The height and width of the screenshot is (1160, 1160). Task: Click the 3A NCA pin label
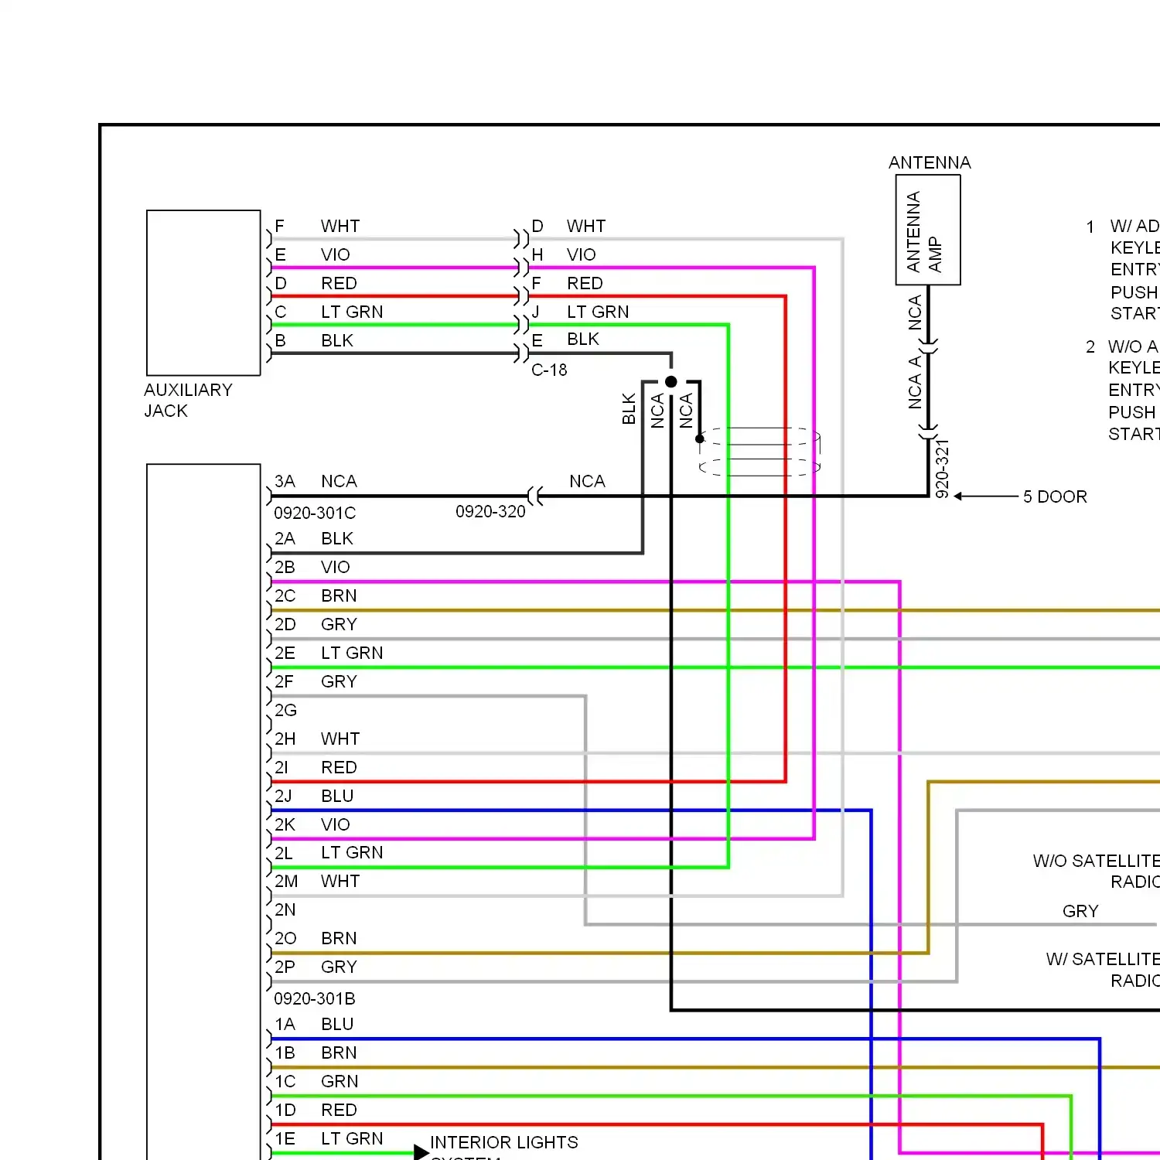316,481
